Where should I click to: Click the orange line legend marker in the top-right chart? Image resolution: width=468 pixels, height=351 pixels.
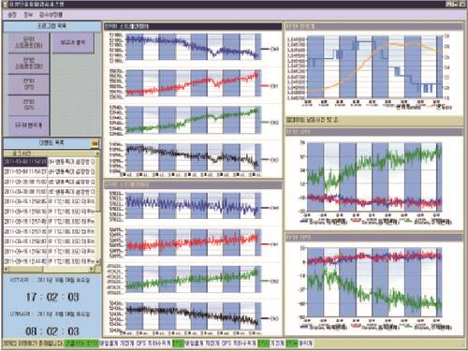coord(431,107)
